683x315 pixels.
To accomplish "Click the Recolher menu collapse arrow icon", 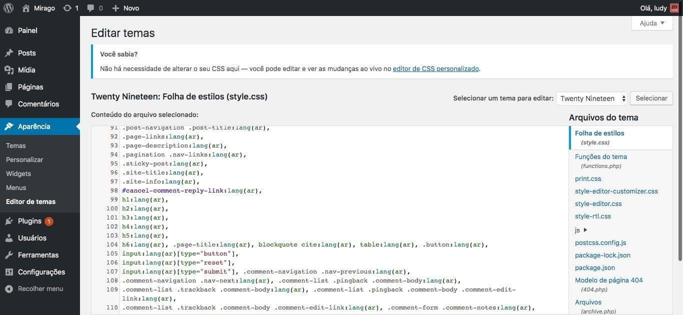I will 9,289.
